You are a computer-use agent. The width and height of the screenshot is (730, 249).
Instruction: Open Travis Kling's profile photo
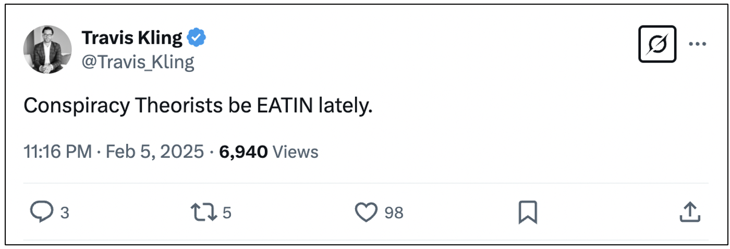47,49
